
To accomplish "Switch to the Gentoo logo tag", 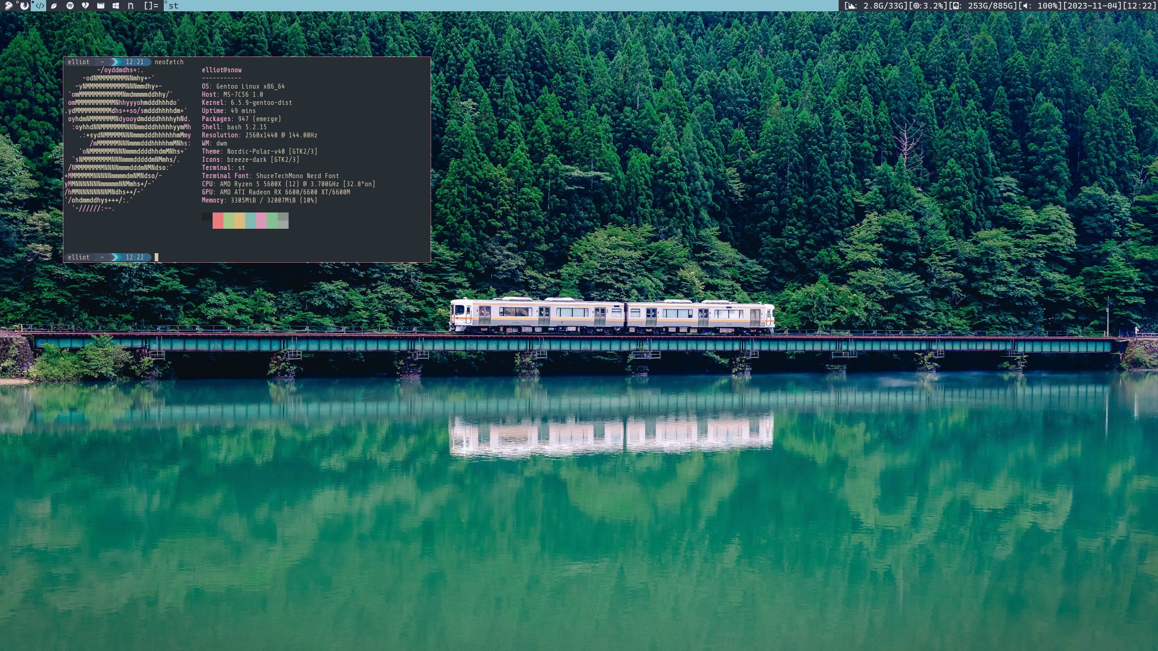I will pyautogui.click(x=8, y=5).
